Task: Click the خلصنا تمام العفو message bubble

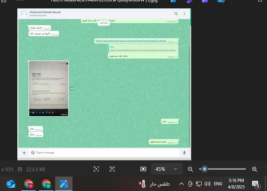Action: (164, 142)
